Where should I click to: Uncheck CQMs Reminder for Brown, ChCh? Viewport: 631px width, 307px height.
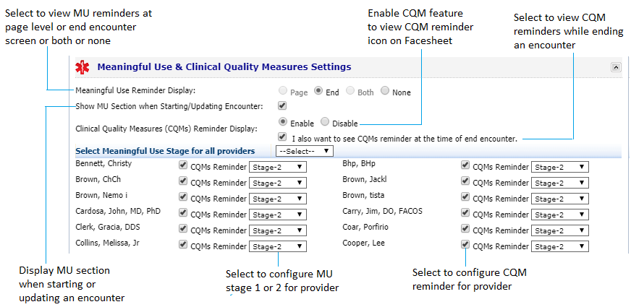pyautogui.click(x=182, y=181)
